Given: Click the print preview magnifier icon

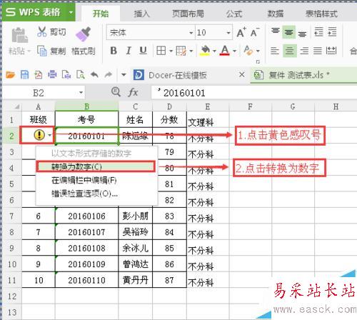Looking at the screenshot, I should (81, 75).
